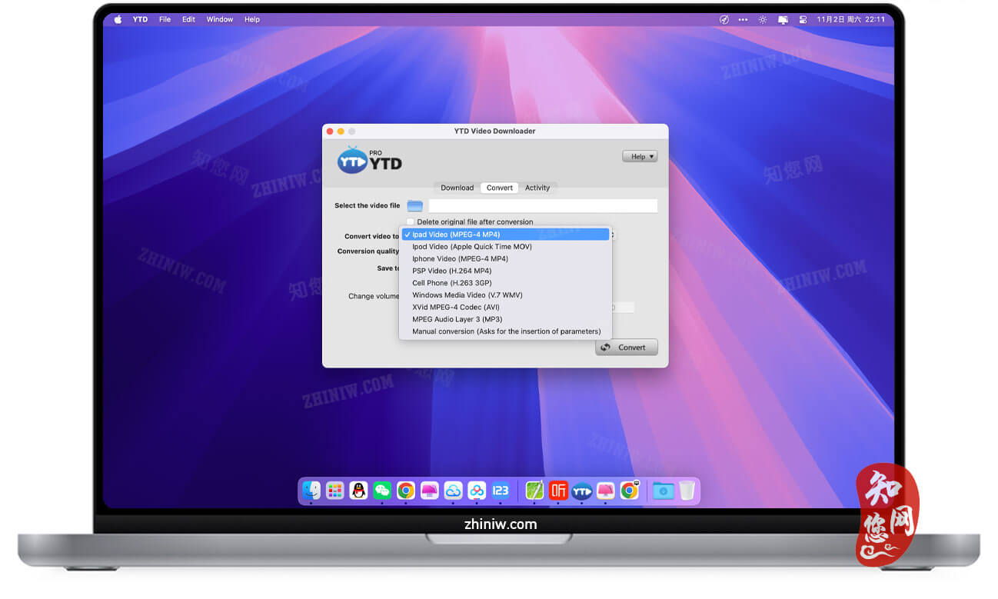The width and height of the screenshot is (998, 599).
Task: Open the Baidu Netdisk icon in dock
Action: tap(477, 491)
